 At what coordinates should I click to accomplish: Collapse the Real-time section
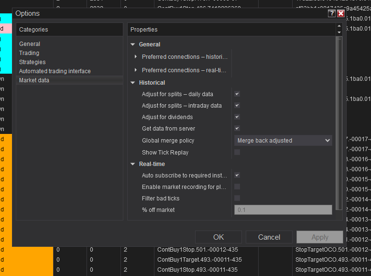pyautogui.click(x=133, y=164)
